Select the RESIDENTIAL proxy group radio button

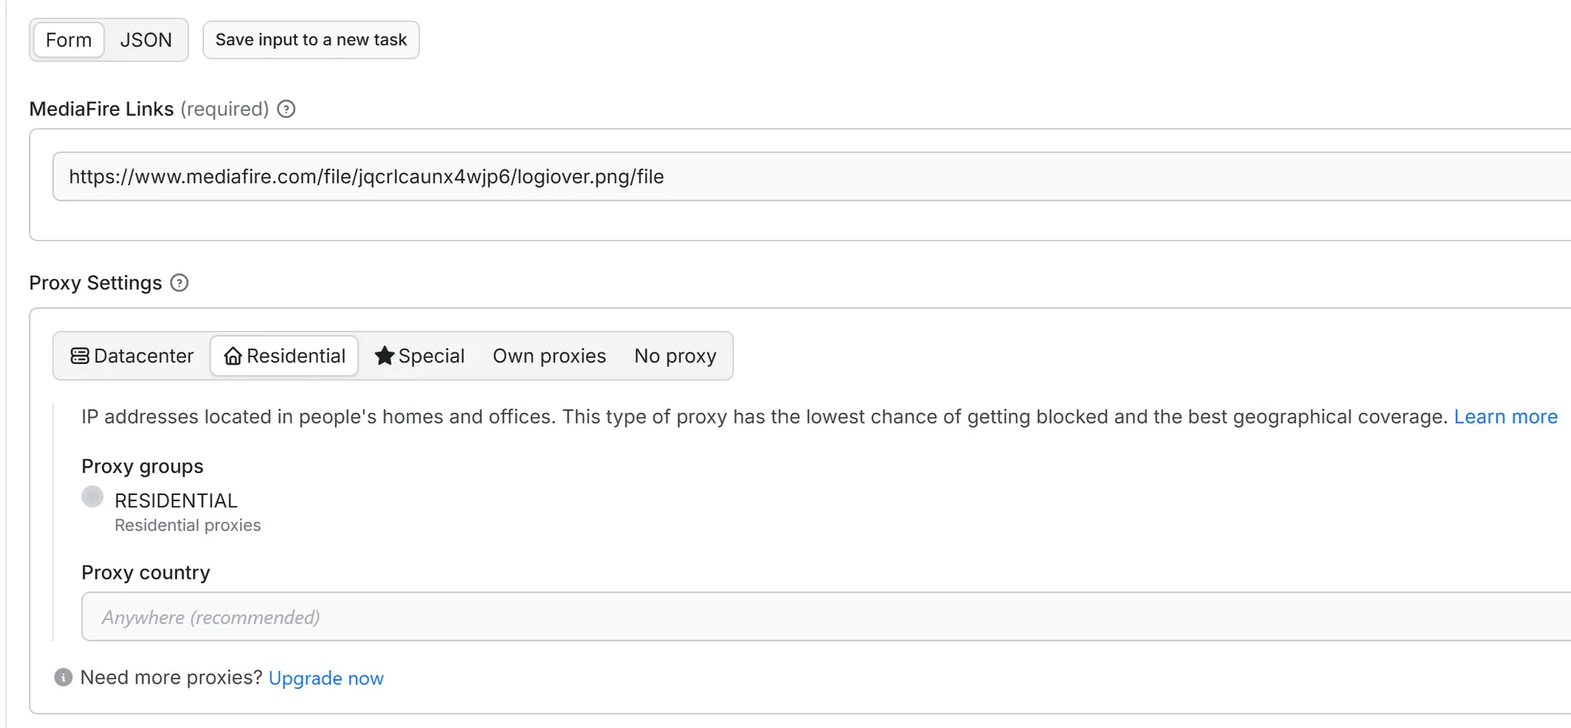(92, 497)
